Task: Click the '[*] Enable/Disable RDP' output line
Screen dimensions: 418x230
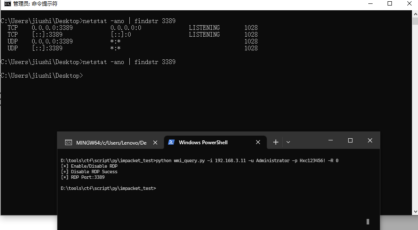Action: click(89, 166)
